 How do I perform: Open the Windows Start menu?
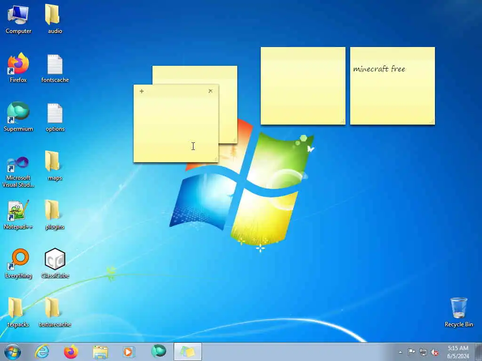tap(13, 352)
